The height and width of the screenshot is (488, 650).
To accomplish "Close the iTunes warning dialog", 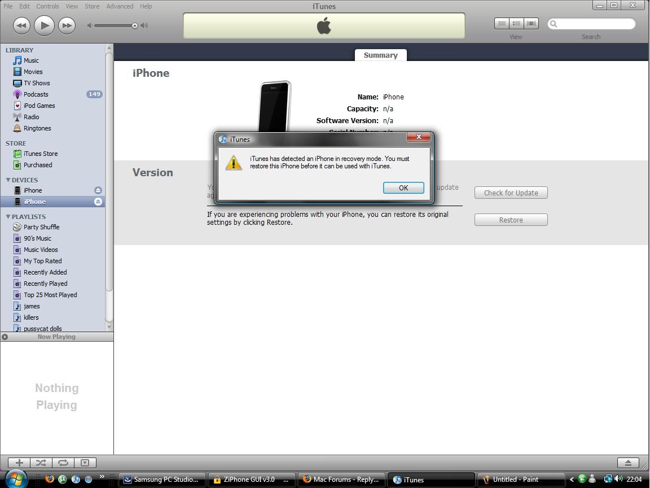I will 419,137.
